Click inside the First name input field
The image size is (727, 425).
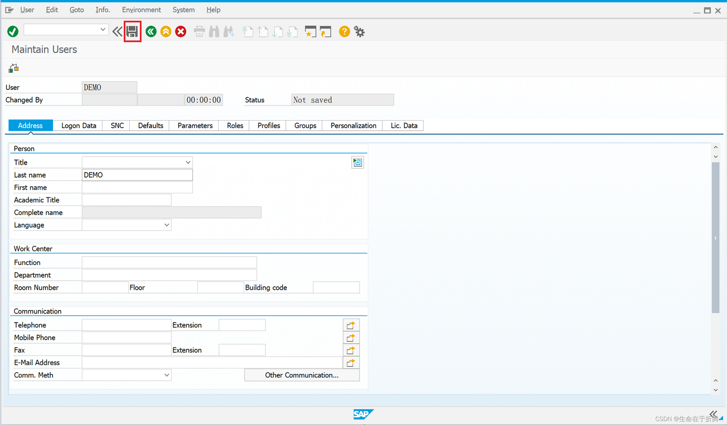tap(136, 187)
